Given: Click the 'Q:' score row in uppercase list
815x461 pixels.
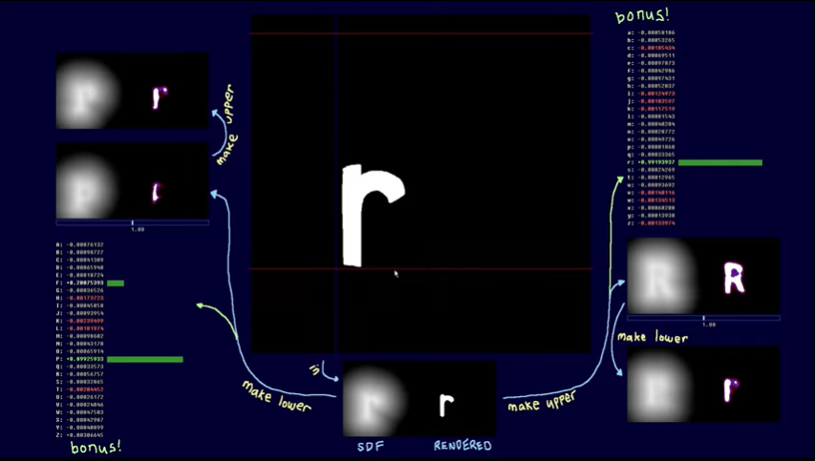Looking at the screenshot, I should (x=80, y=367).
